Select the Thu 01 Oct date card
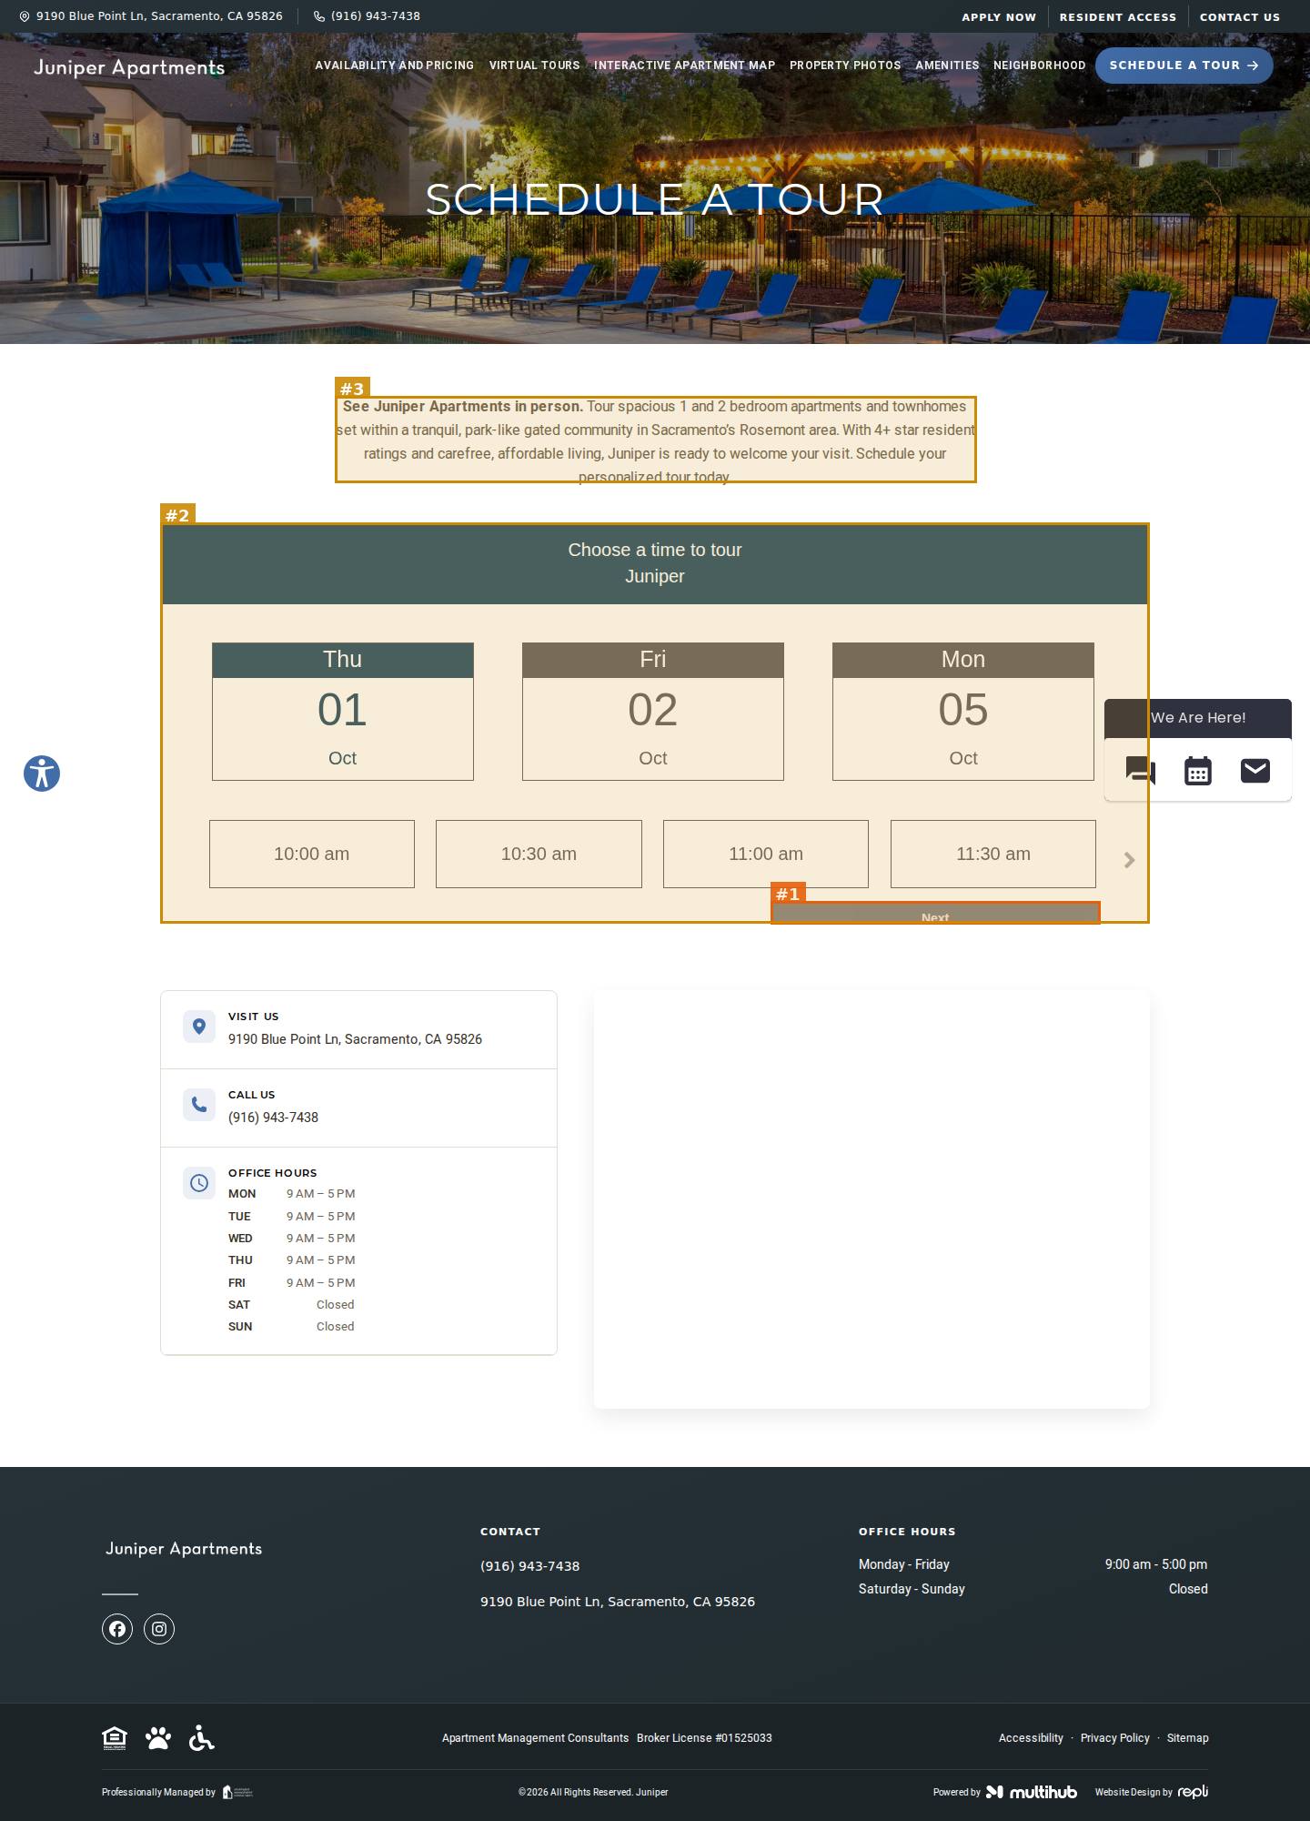 (343, 712)
